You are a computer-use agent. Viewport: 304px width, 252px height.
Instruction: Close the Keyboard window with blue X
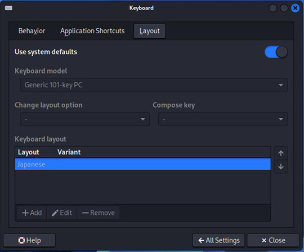point(295,8)
